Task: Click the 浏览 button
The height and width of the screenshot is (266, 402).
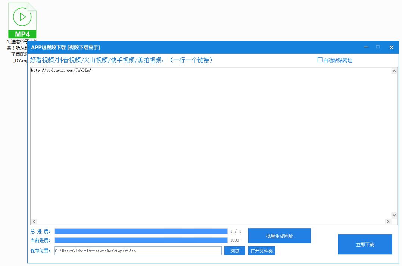Action: 234,251
